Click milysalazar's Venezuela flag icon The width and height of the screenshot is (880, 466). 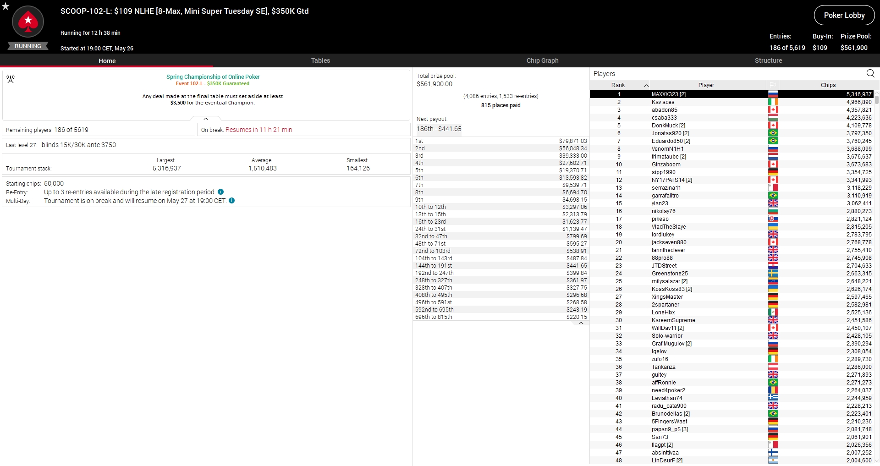point(773,281)
